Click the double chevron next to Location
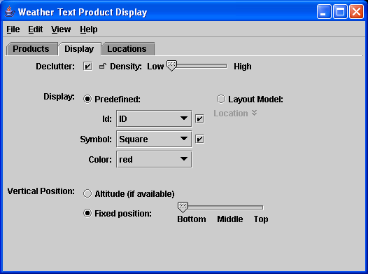 point(255,113)
